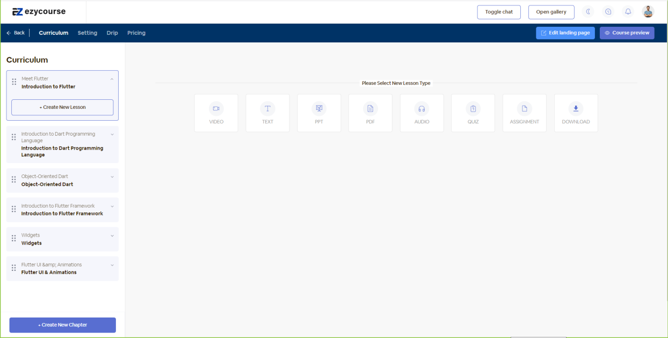Expand the Object-Oriented Dart chapter
The height and width of the screenshot is (338, 668).
112,177
